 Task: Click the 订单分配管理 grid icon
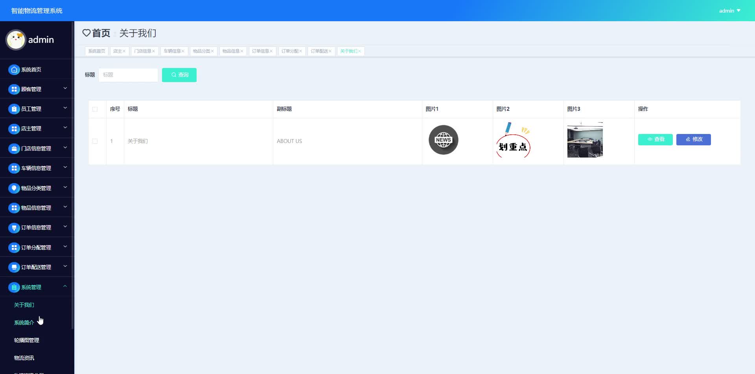pyautogui.click(x=14, y=247)
